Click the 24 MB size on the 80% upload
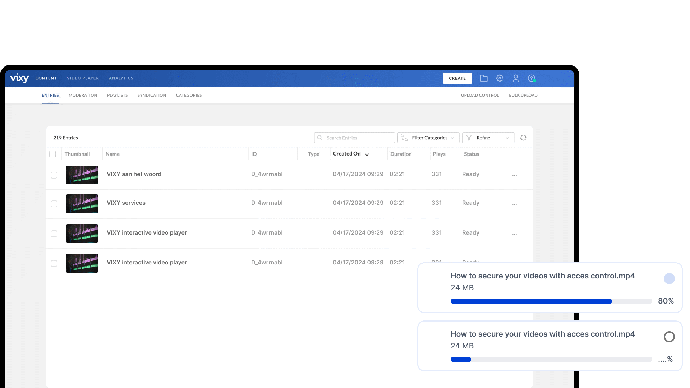The width and height of the screenshot is (690, 388). click(x=462, y=288)
